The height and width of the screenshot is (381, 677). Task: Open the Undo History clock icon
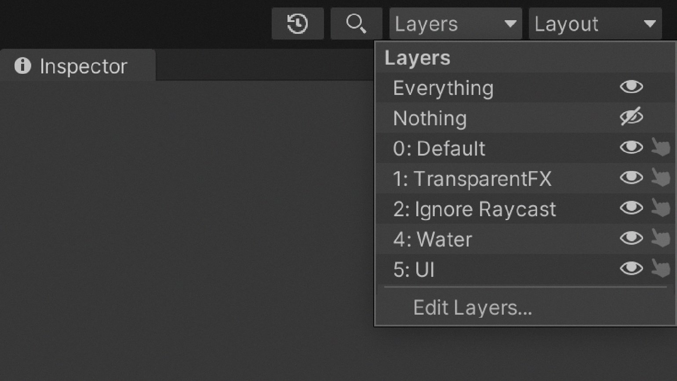(x=298, y=24)
